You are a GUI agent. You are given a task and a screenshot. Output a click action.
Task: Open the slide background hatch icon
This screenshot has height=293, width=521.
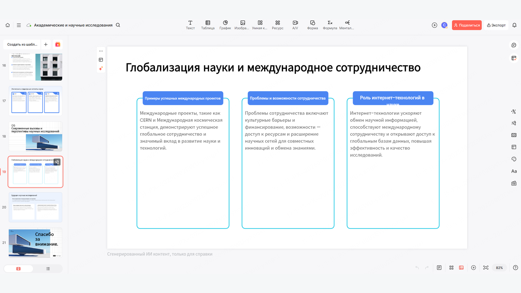(x=514, y=135)
